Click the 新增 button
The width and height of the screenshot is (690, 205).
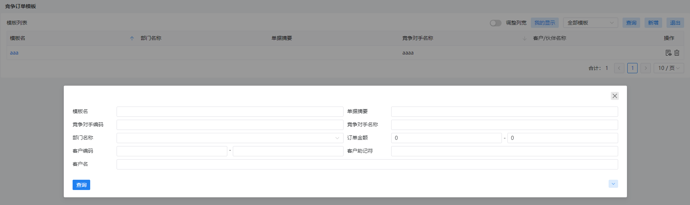[x=653, y=23]
